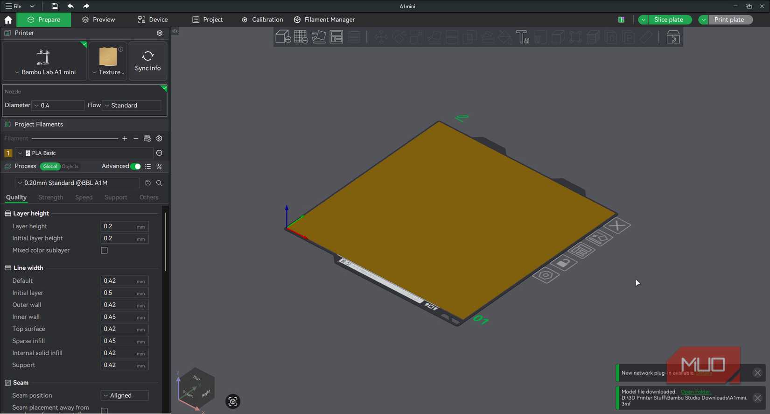This screenshot has height=414, width=770.
Task: Click the PLA Basic edit preset icon
Action: [x=159, y=153]
